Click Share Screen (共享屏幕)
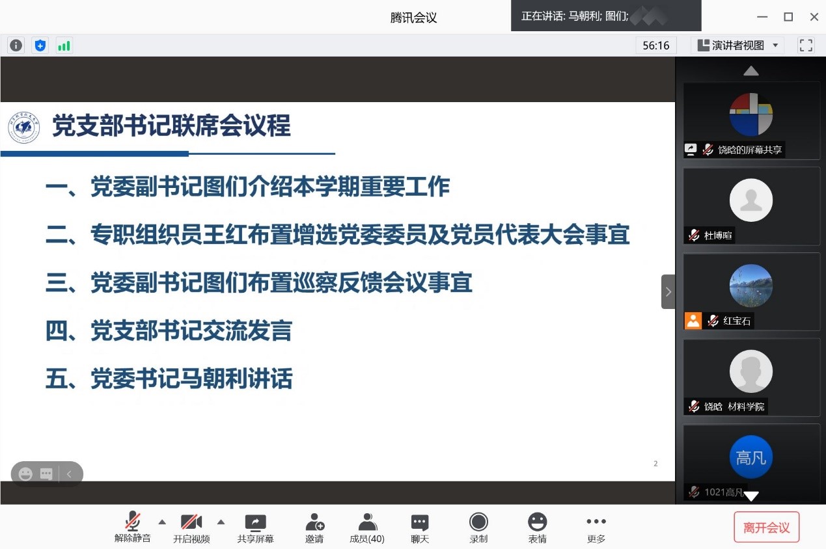Viewport: 826px width, 549px height. pyautogui.click(x=255, y=528)
